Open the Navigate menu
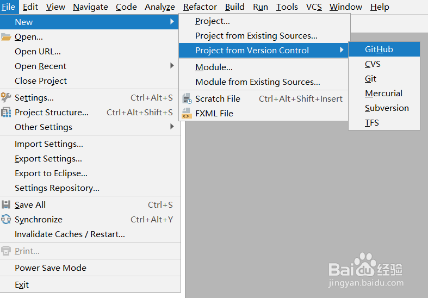The height and width of the screenshot is (298, 428). 90,7
